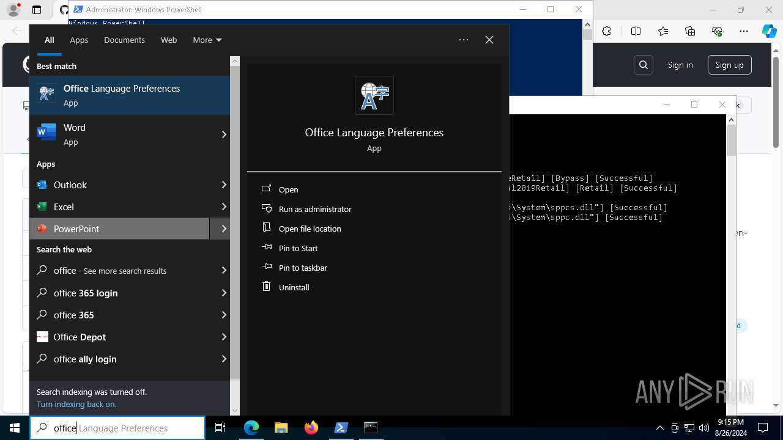Open Edge extensions puzzle icon
The image size is (783, 440).
(x=606, y=32)
